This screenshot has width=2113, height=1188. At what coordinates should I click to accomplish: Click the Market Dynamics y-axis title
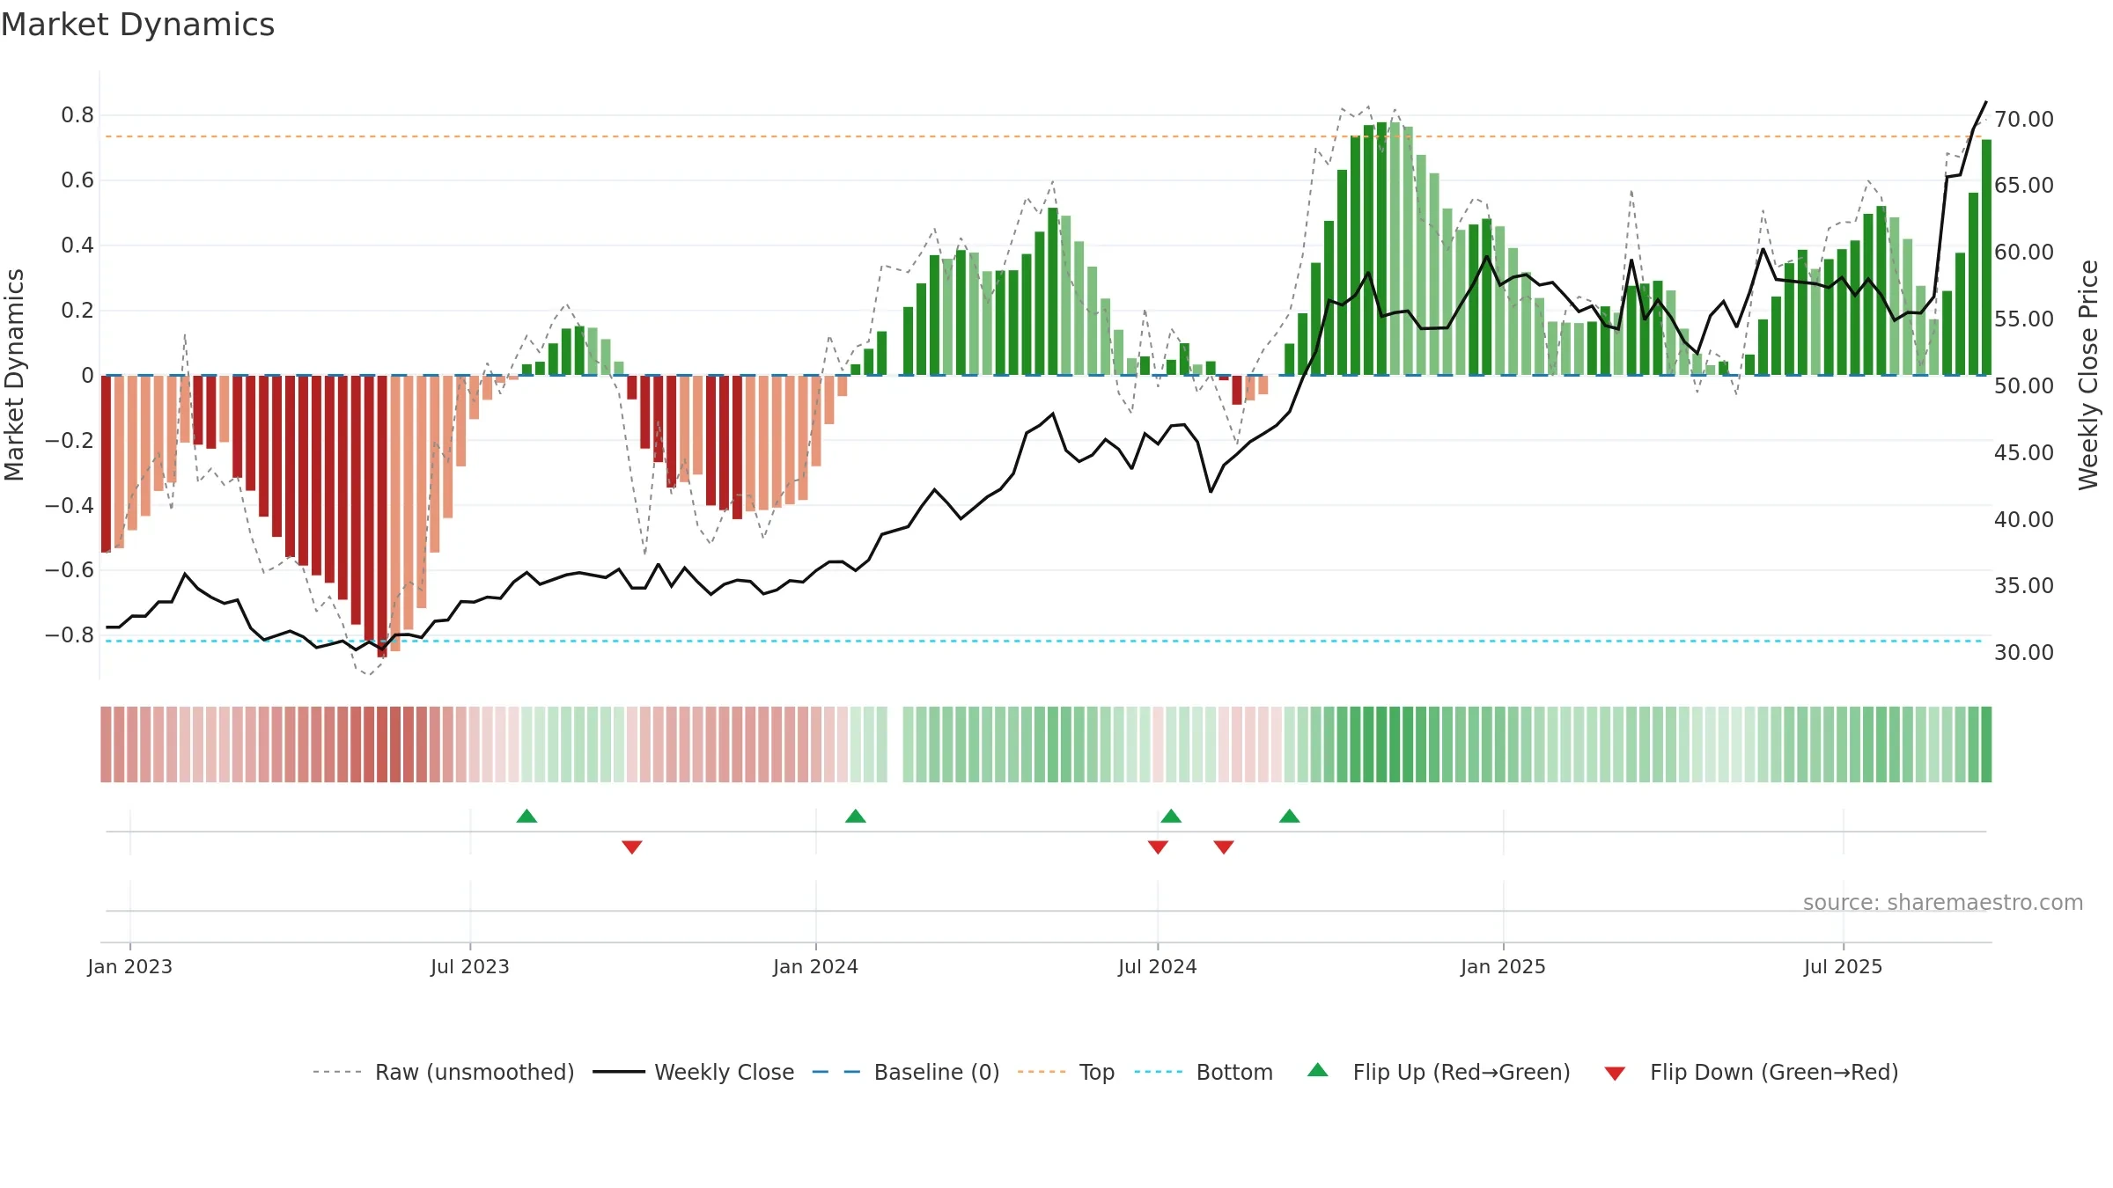coord(14,375)
